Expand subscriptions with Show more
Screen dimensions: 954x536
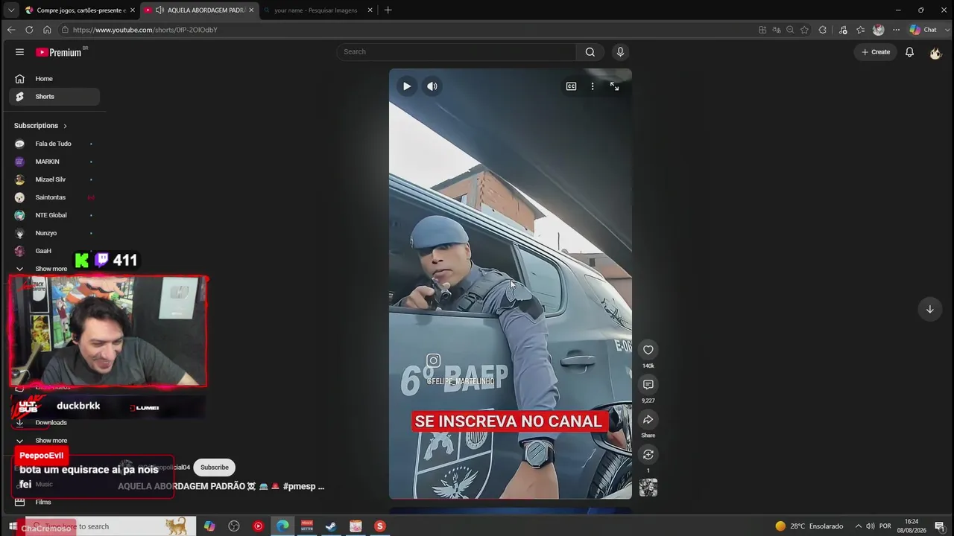tap(51, 269)
